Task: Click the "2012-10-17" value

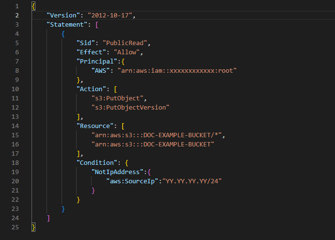Action: pyautogui.click(x=110, y=16)
